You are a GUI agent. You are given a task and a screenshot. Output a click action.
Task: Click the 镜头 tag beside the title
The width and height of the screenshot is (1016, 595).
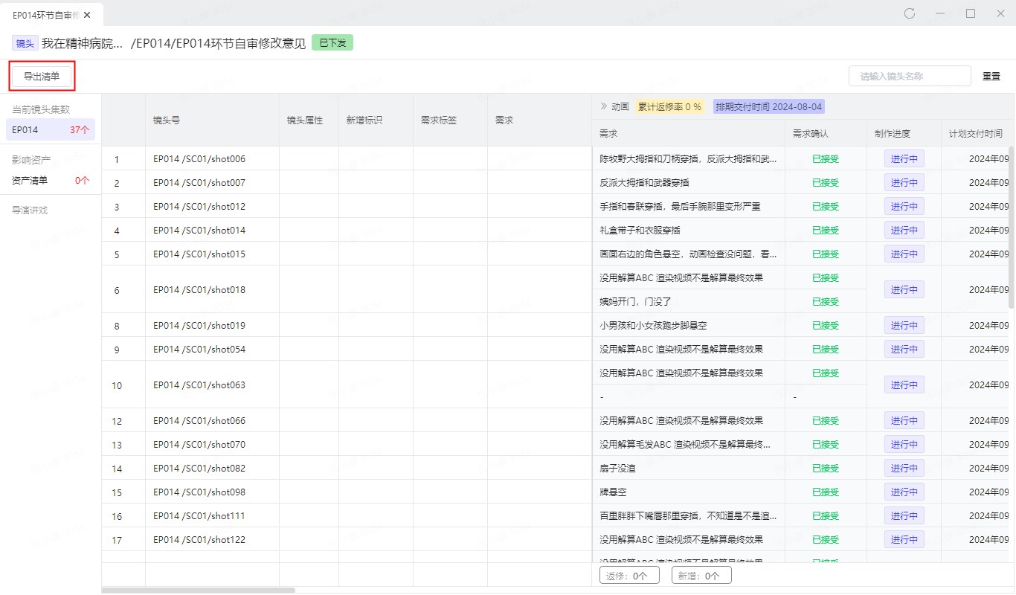[25, 43]
